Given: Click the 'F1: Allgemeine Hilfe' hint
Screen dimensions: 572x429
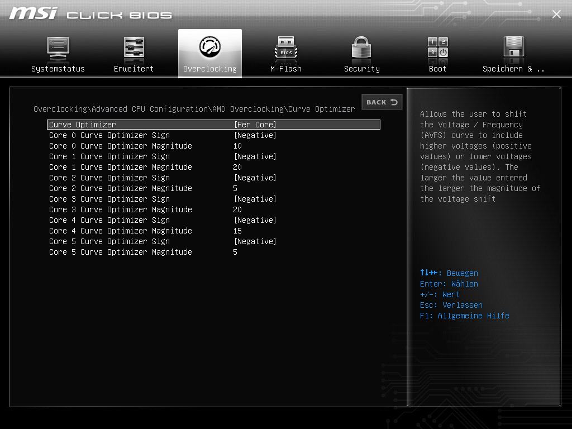Looking at the screenshot, I should tap(464, 316).
